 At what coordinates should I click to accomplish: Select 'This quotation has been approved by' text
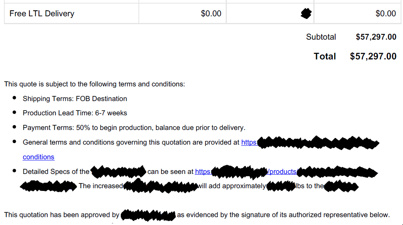point(62,215)
